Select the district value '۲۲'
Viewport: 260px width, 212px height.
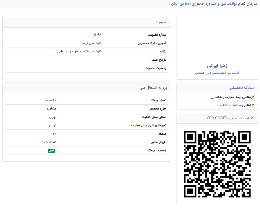coord(55,134)
